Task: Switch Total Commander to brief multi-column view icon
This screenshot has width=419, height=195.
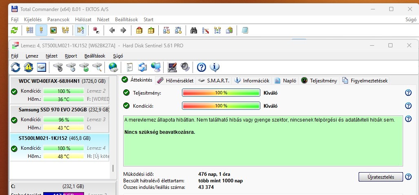Action: (x=30, y=31)
